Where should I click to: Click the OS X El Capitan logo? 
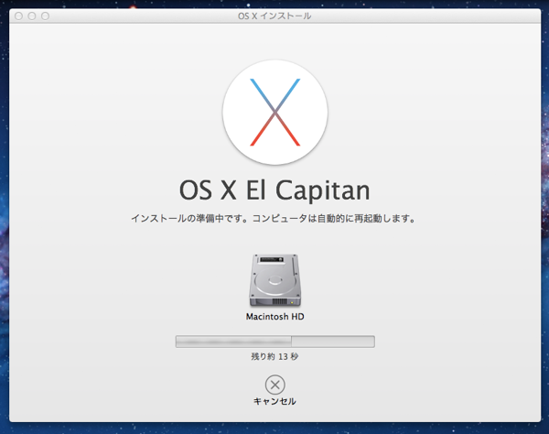[274, 112]
